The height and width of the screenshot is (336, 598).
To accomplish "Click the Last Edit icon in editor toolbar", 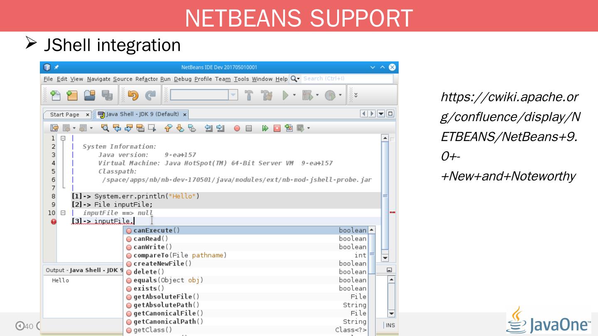I will pos(54,128).
